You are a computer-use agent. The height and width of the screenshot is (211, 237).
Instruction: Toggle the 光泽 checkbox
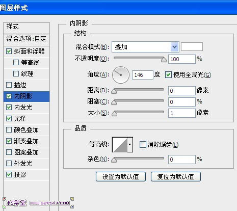click(9, 119)
